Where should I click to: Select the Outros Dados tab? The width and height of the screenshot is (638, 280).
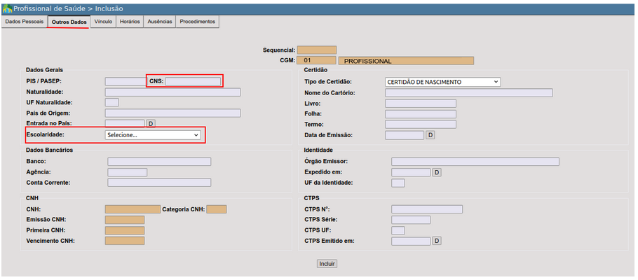click(x=69, y=22)
